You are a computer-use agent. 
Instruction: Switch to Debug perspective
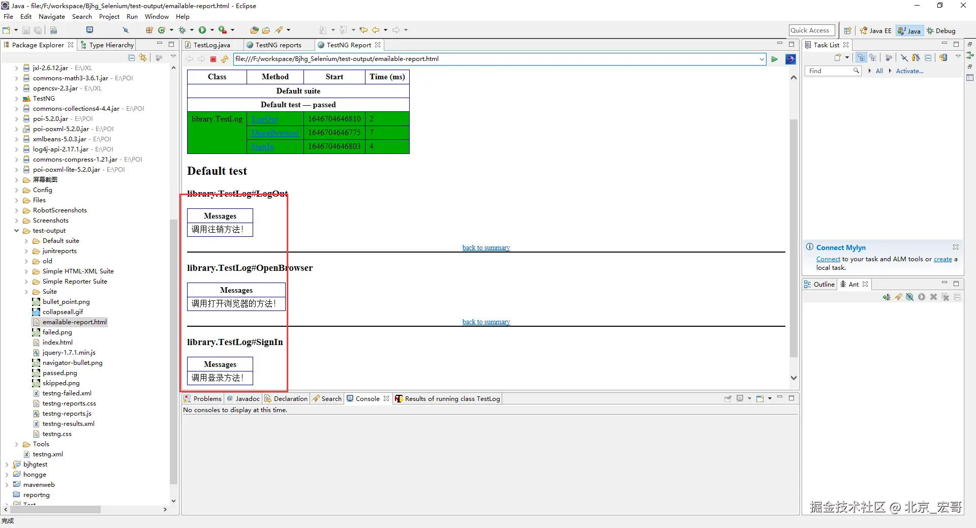[x=941, y=30]
